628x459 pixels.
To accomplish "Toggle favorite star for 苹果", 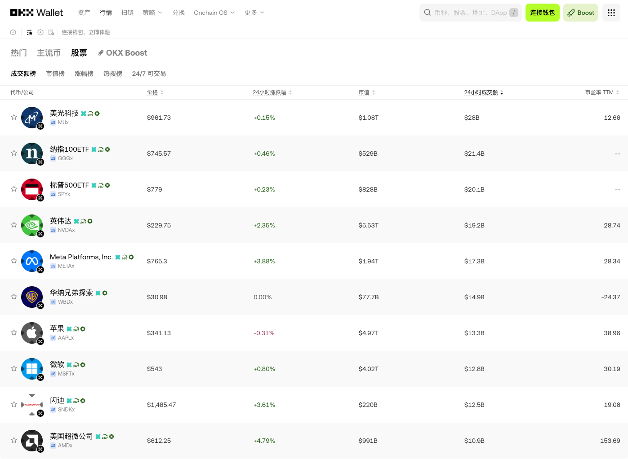I will coord(14,332).
